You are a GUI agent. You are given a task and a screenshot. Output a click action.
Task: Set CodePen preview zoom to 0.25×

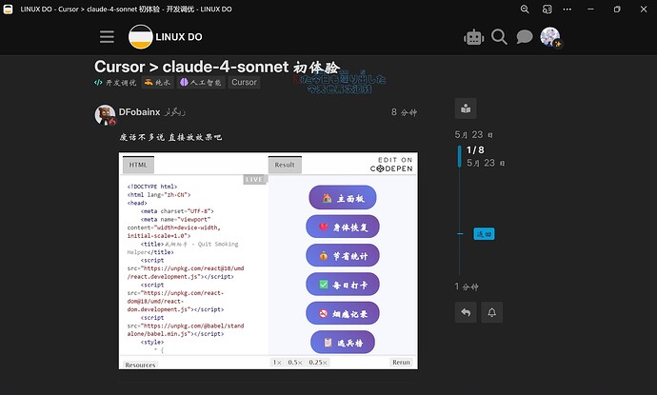click(318, 363)
